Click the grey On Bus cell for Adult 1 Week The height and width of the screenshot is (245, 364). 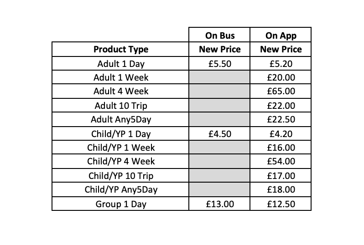coord(220,77)
